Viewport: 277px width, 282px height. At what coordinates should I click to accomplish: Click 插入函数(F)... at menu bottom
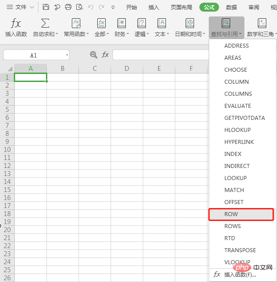click(240, 274)
